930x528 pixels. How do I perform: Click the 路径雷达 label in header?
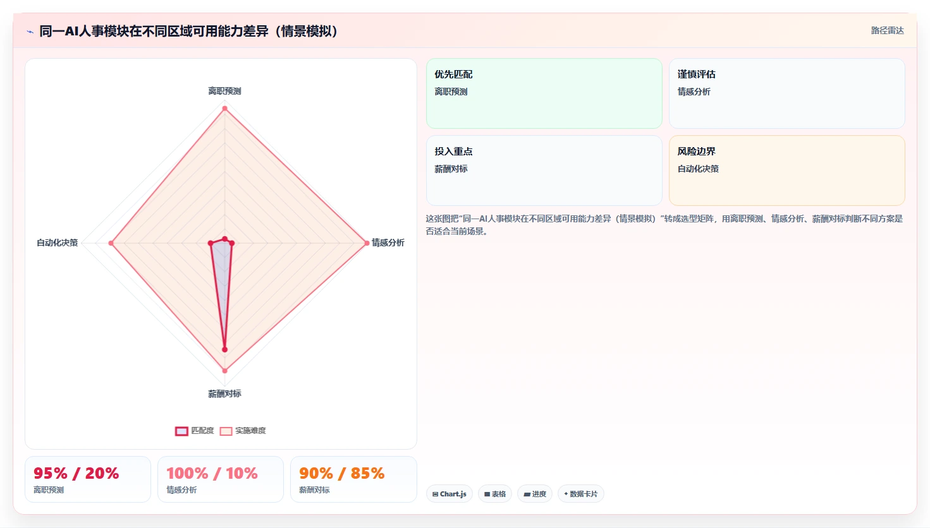(887, 30)
